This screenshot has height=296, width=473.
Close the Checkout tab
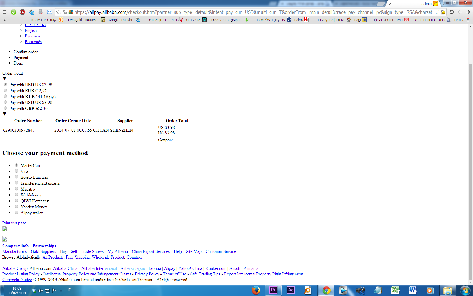pyautogui.click(x=390, y=4)
